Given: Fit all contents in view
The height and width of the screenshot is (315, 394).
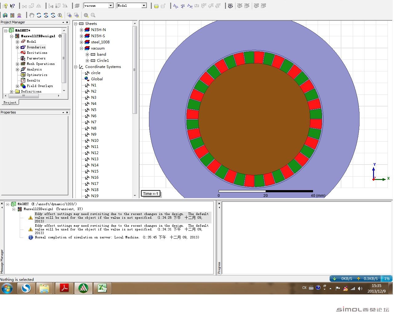Looking at the screenshot, I should click(x=86, y=15).
